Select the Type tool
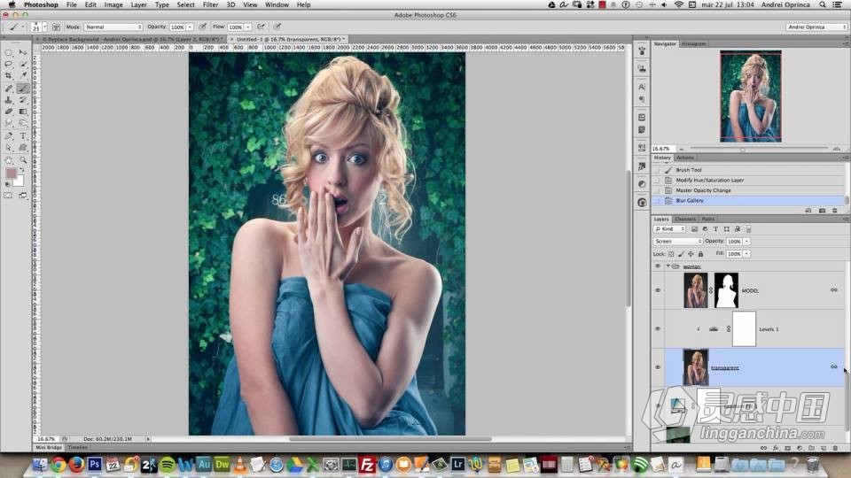Viewport: 851px width, 478px height. tap(23, 136)
